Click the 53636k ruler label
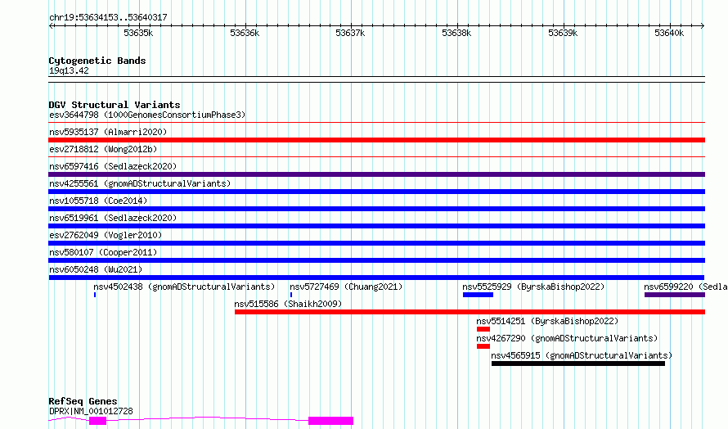 pyautogui.click(x=245, y=33)
